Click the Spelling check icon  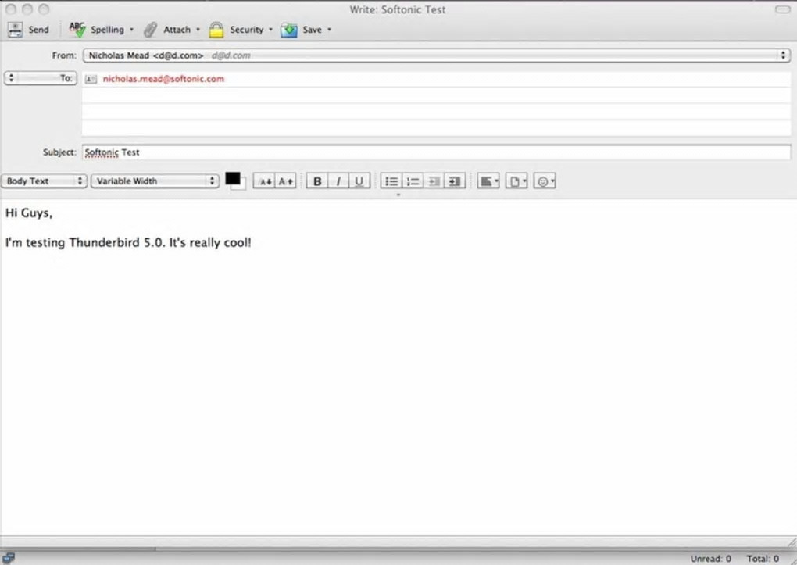coord(77,30)
